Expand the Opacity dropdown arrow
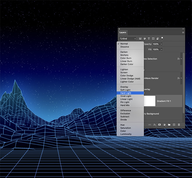The width and height of the screenshot is (192, 178). [161, 44]
